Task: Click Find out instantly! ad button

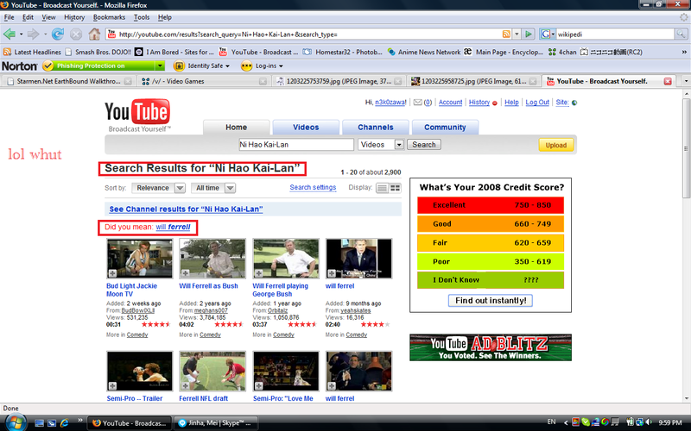Action: coord(491,300)
